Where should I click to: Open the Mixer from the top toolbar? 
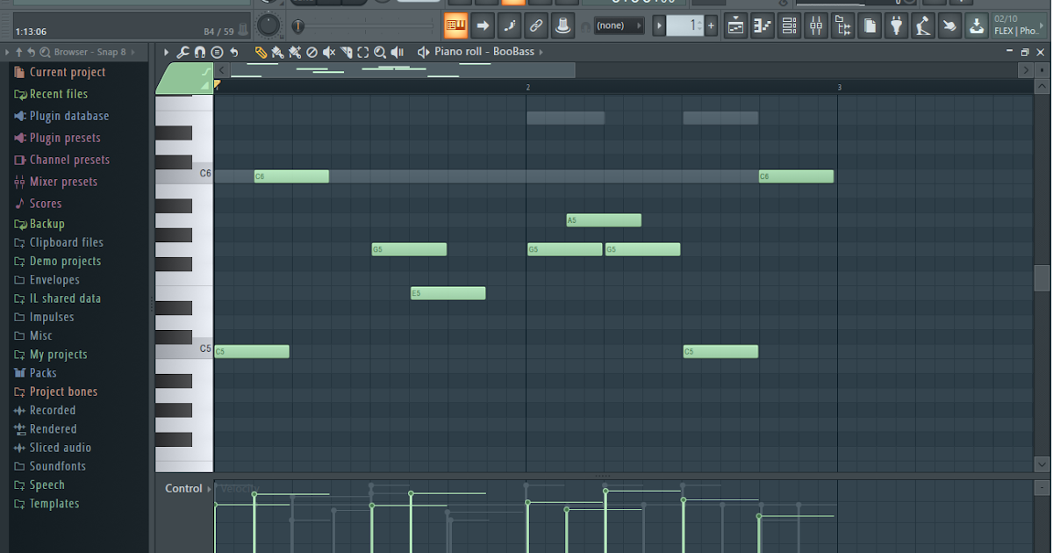(816, 25)
